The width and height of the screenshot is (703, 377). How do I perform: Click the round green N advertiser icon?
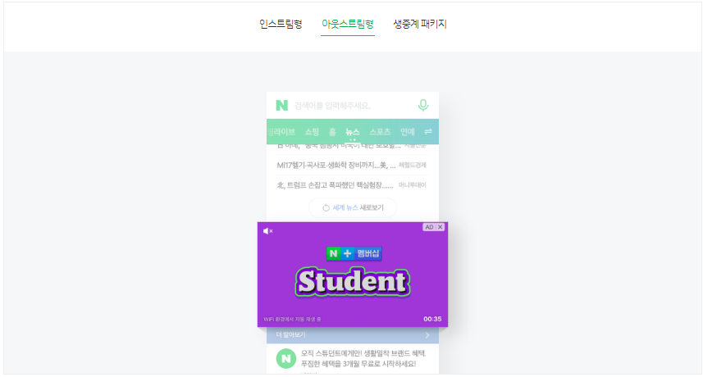coord(286,359)
